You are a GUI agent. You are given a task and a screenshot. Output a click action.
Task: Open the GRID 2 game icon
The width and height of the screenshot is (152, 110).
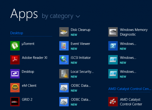pyautogui.click(x=15, y=102)
